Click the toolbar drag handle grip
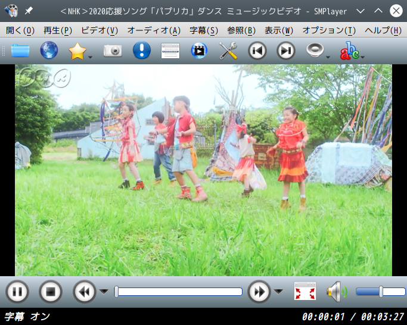The image size is (407, 325). point(3,51)
